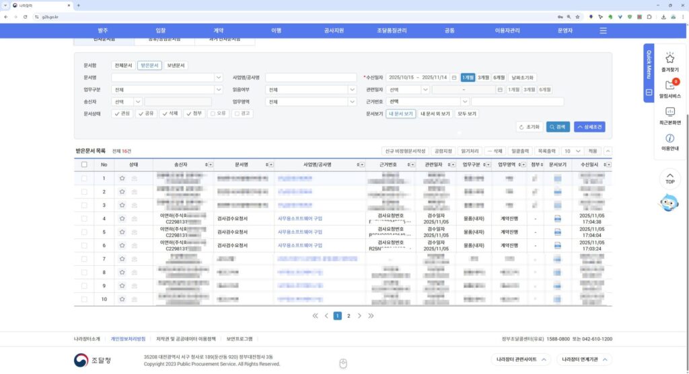Open the 입찰 menu in top navigation

(x=160, y=31)
